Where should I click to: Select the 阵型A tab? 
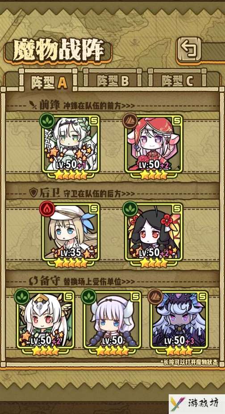pos(49,82)
